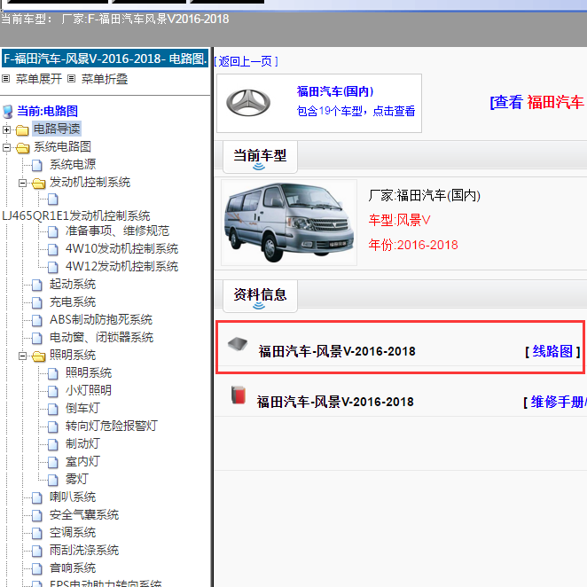Open 福田汽车(国内) brand link
Screen dimensions: 587x587
point(335,91)
